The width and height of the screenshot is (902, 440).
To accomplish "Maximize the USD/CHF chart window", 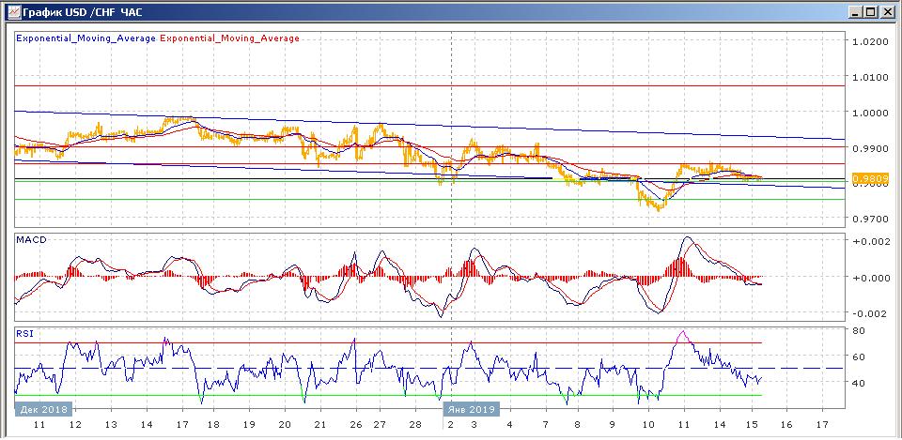I will coord(870,11).
